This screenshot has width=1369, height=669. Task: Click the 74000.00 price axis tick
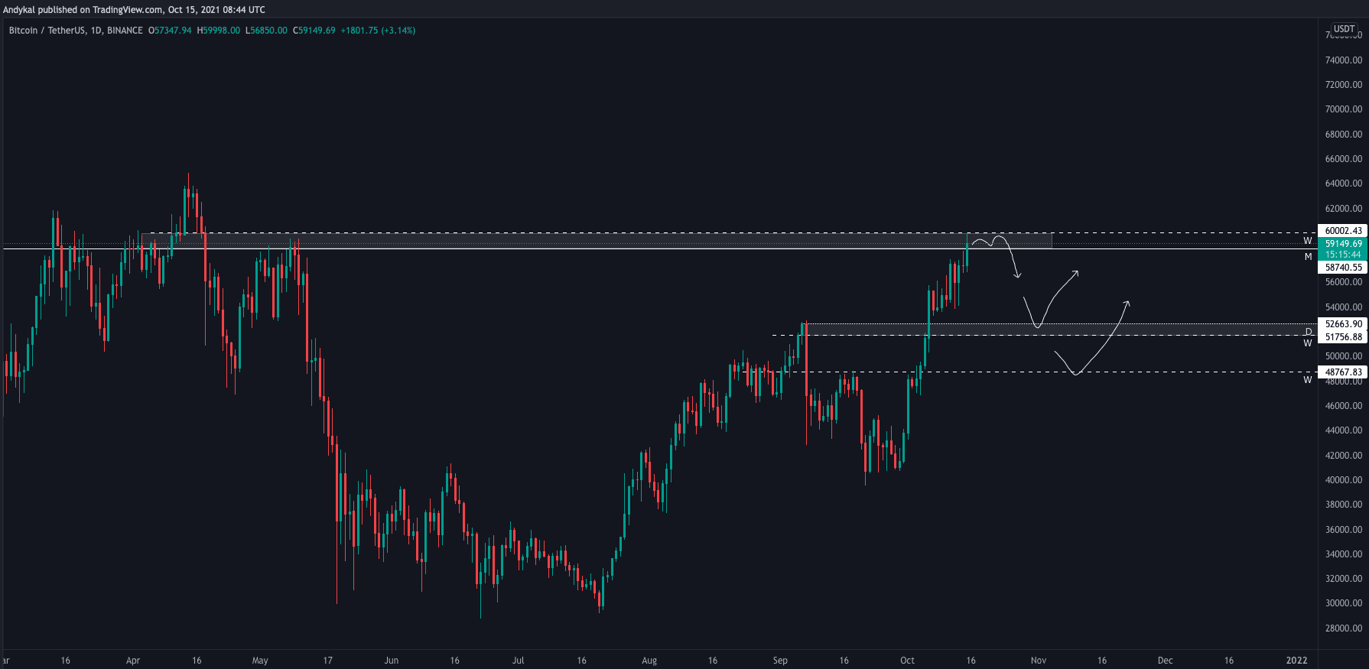1343,60
